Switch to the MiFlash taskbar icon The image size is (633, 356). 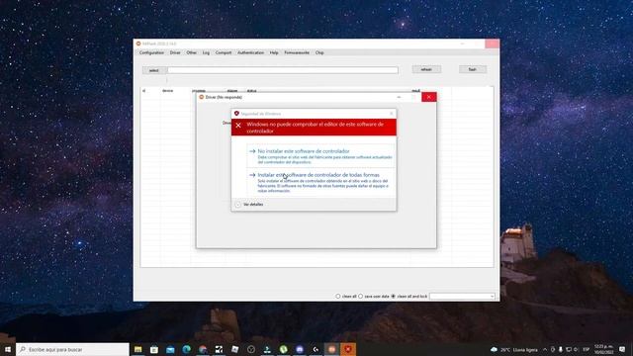click(x=332, y=349)
